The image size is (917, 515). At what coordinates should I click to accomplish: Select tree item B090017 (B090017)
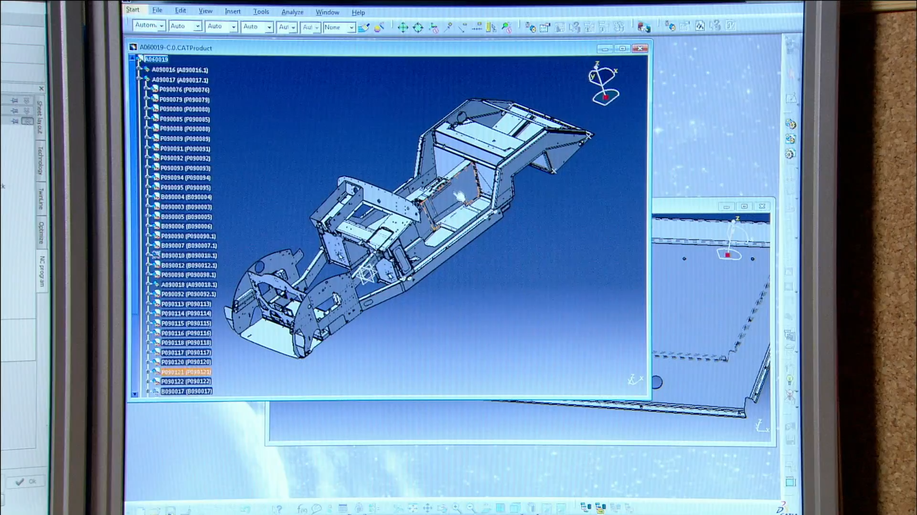(x=186, y=391)
